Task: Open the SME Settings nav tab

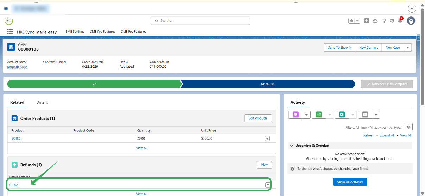Action: point(75,32)
